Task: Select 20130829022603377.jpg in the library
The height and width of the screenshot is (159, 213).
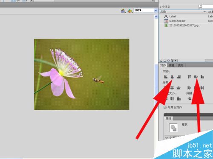Action: click(184, 25)
